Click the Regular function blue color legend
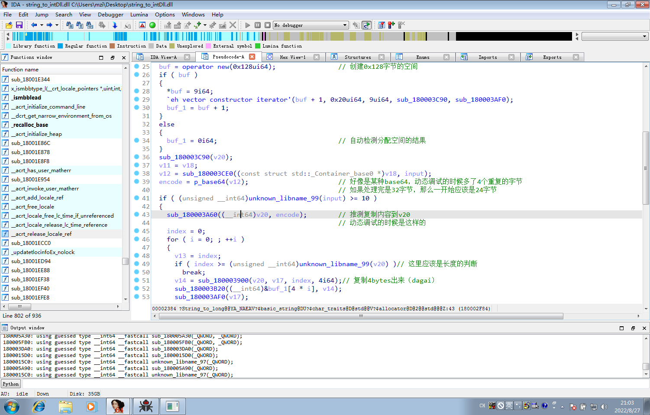 tap(60, 46)
